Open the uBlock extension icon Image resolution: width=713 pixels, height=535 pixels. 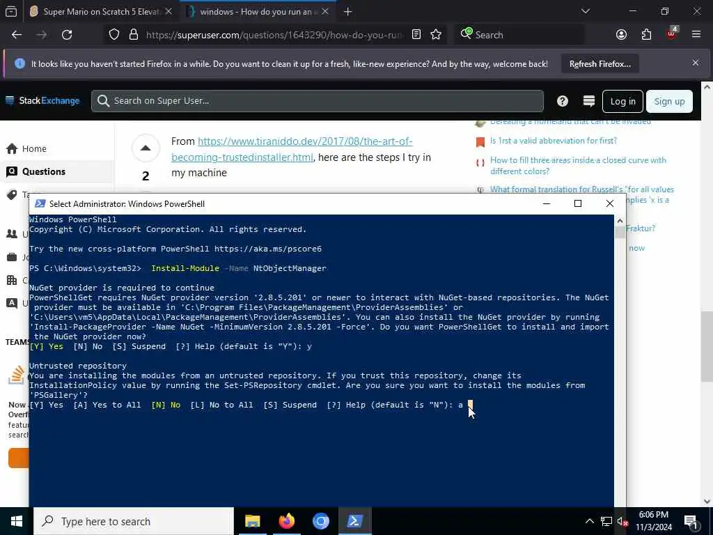(672, 33)
